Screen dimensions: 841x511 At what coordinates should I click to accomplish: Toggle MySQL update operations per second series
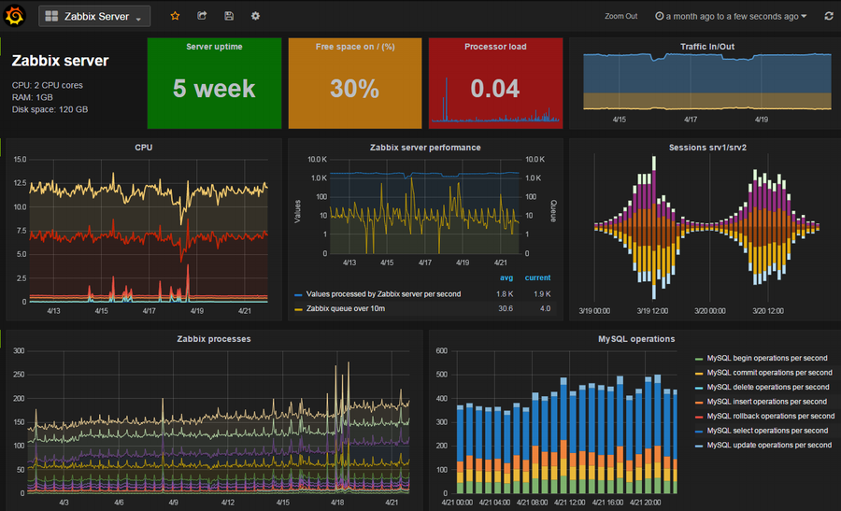pos(769,445)
